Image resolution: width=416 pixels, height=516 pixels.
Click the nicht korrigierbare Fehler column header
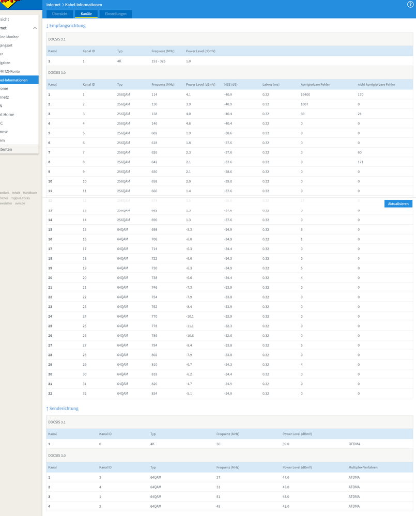(x=377, y=85)
